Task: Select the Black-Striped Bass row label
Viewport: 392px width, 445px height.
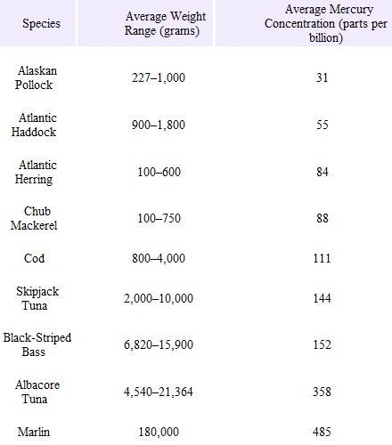Action: point(37,344)
